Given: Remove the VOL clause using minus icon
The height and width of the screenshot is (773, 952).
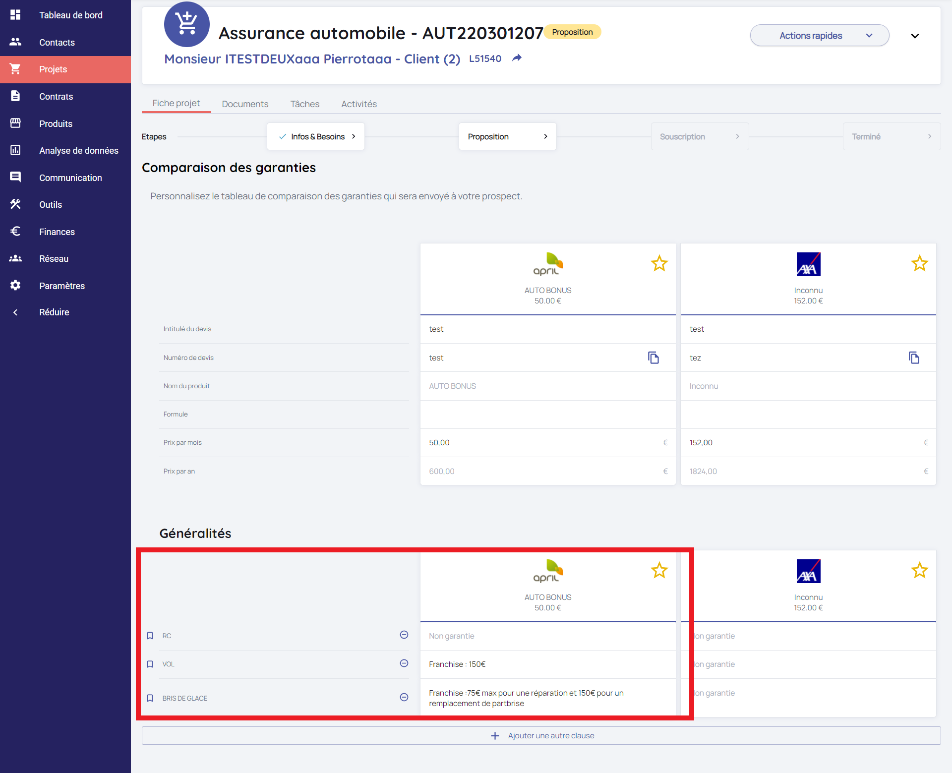Looking at the screenshot, I should [404, 663].
